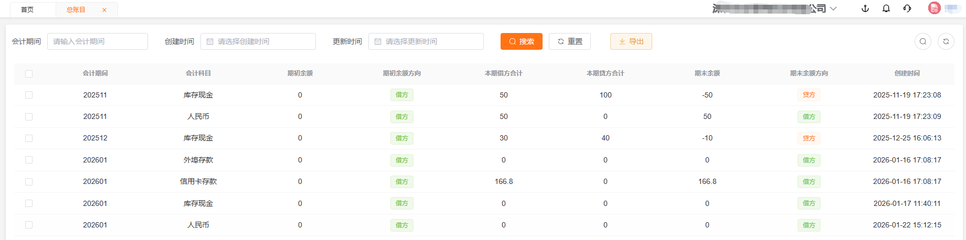This screenshot has height=240, width=966.
Task: Click calendar icon in 创建时间 field
Action: (x=210, y=41)
